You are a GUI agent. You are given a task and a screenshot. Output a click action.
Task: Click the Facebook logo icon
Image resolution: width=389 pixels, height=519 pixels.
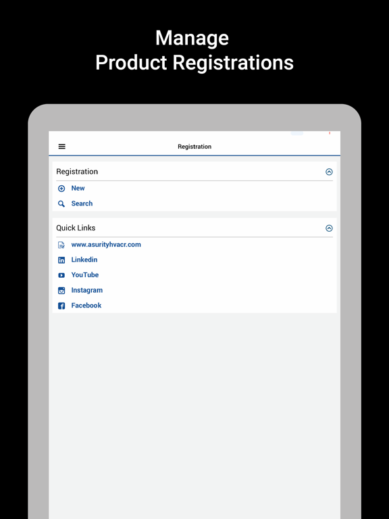(x=61, y=306)
